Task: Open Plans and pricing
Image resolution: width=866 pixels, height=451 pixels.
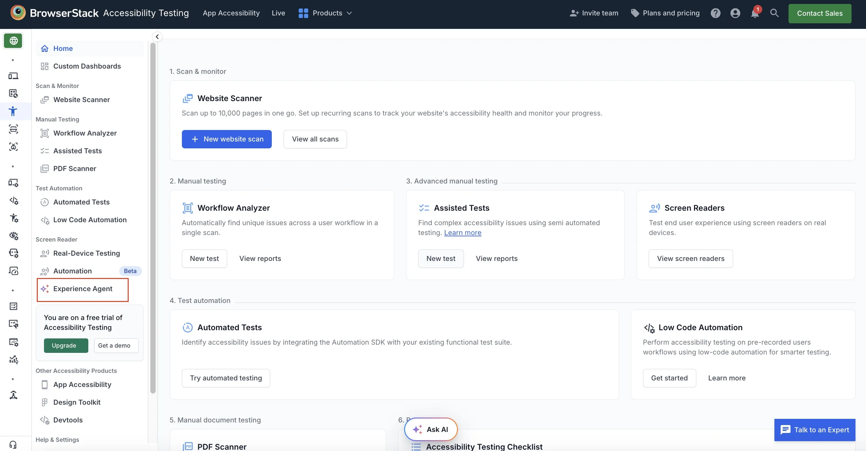Action: (665, 13)
